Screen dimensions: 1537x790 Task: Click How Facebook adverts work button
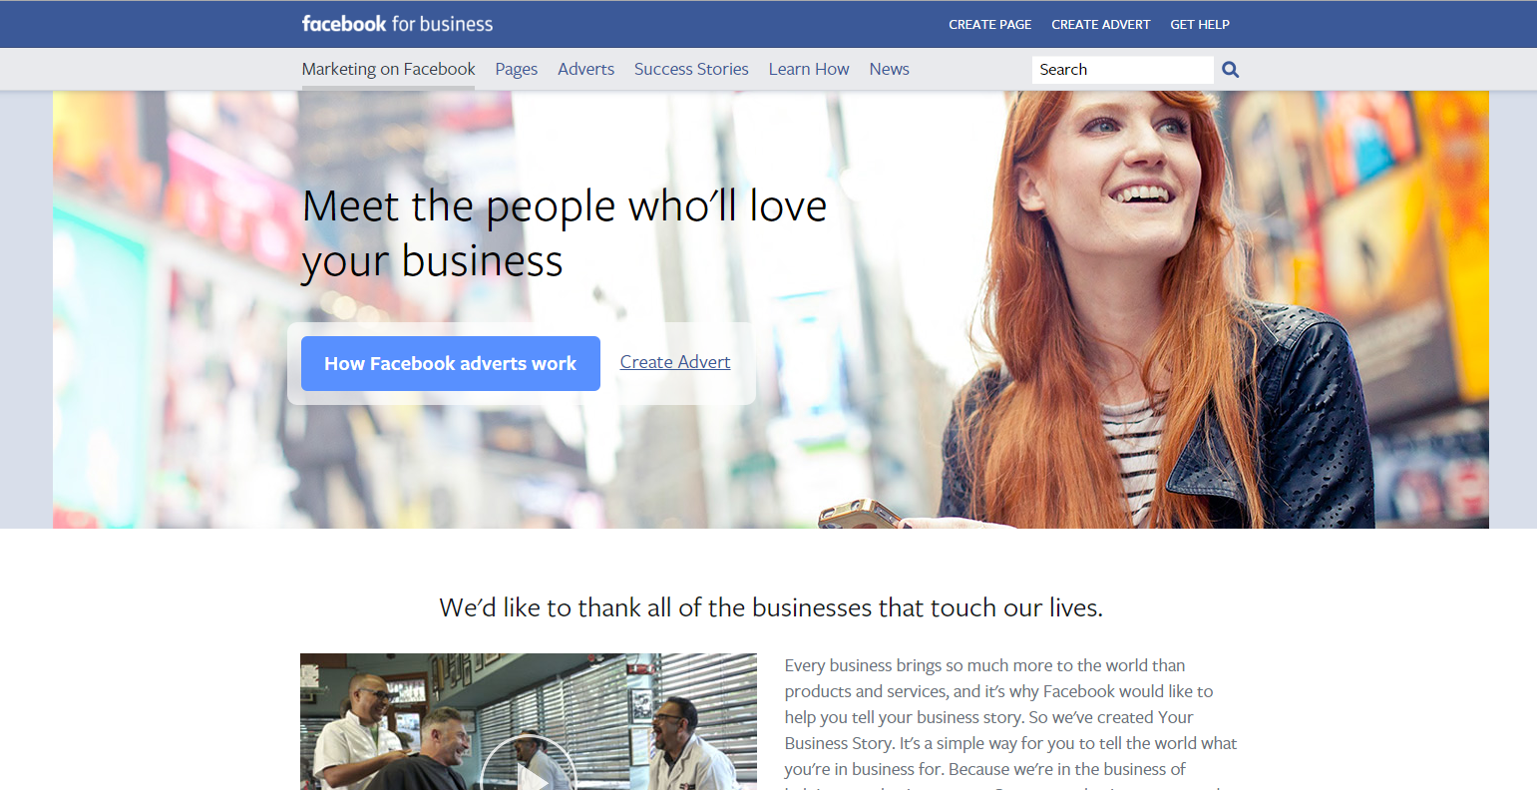[451, 363]
